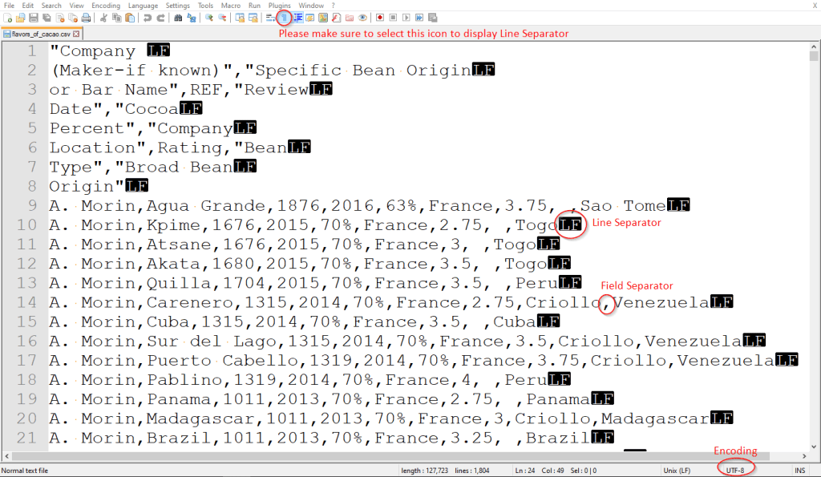Toggle Show All Characters pilcrow icon

tap(284, 17)
